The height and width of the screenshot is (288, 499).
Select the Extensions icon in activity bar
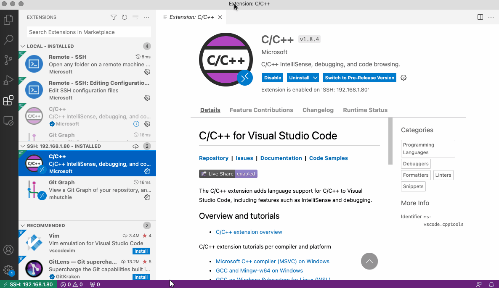point(8,100)
